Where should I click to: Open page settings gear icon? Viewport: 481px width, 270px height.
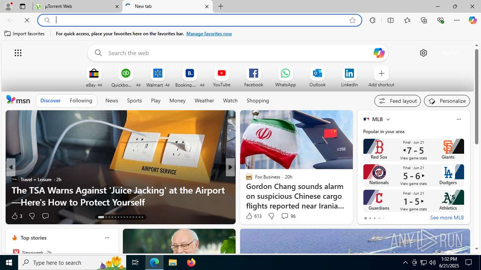tap(424, 53)
